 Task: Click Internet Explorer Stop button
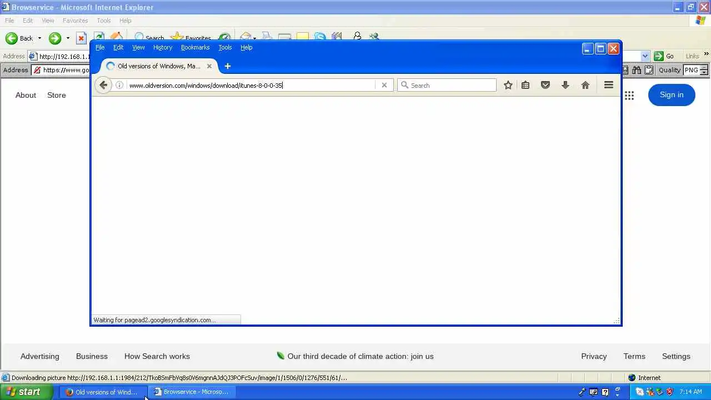81,38
